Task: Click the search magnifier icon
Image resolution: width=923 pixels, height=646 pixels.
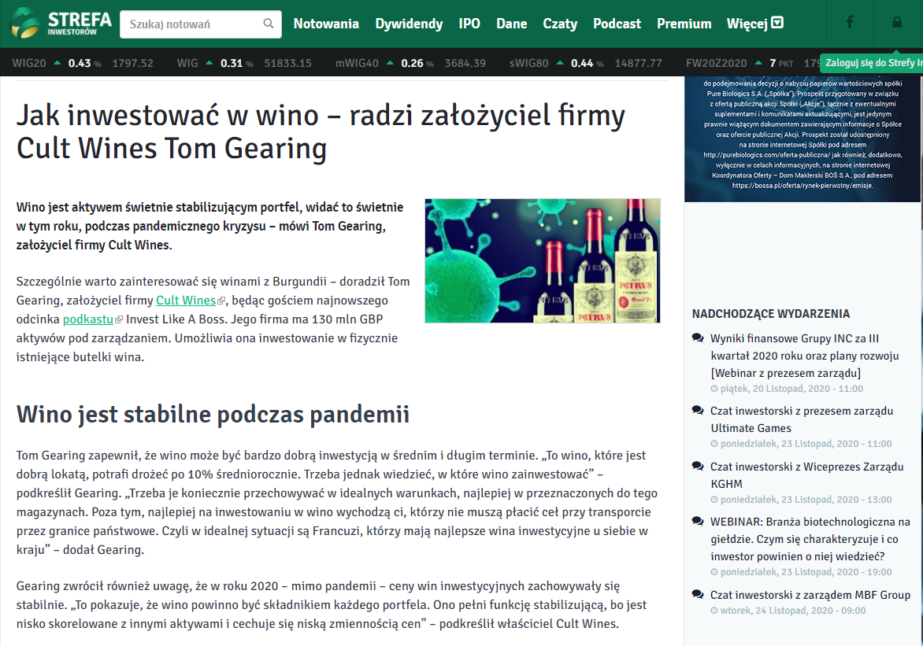Action: [x=269, y=24]
